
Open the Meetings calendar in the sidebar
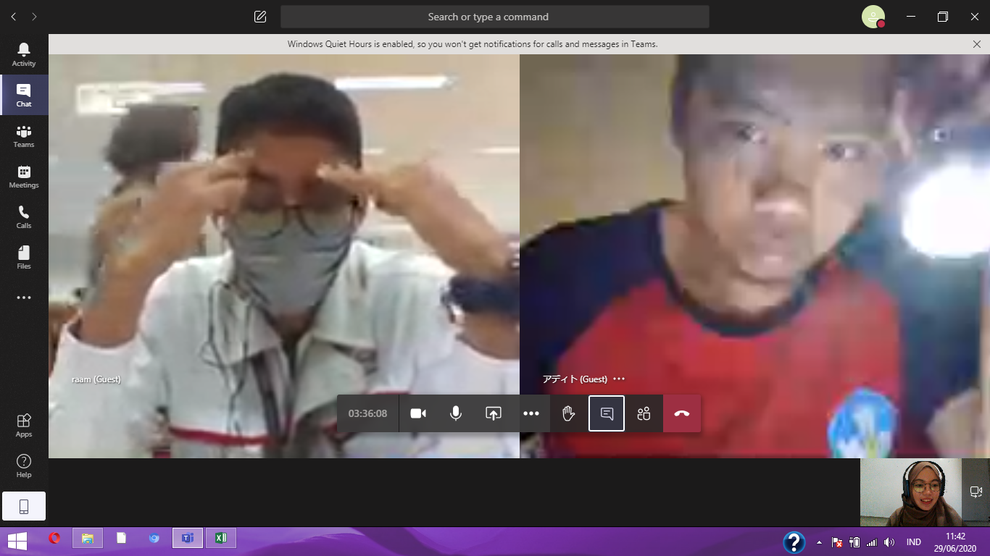click(x=24, y=176)
